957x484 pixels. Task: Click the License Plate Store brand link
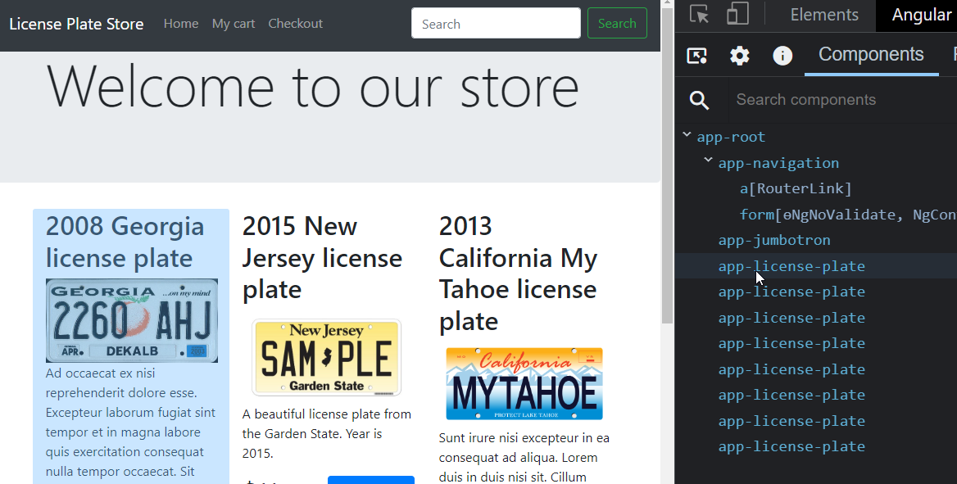click(76, 25)
